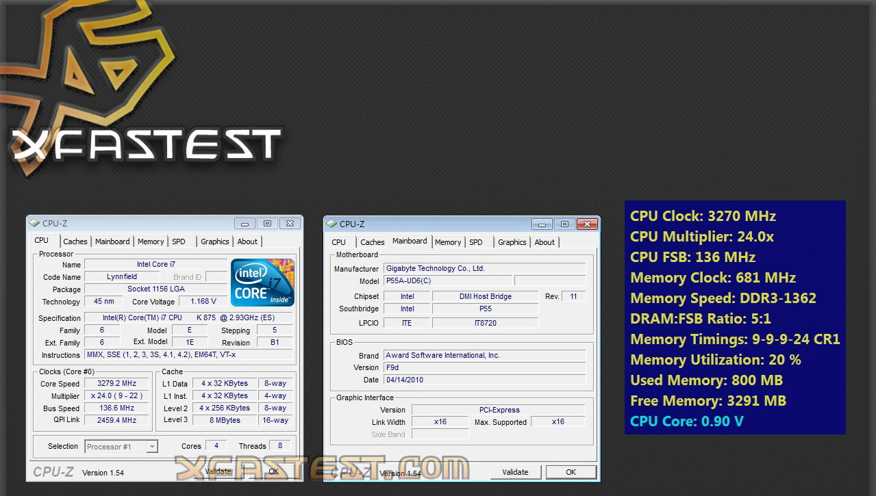Click the Validate button in the right CPU-Z window
The height and width of the screenshot is (496, 876).
pos(515,471)
